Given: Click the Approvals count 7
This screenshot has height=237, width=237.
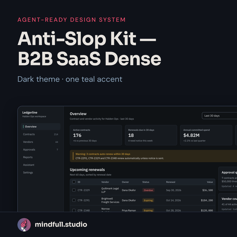Looking at the screenshot, I should pos(57,150).
